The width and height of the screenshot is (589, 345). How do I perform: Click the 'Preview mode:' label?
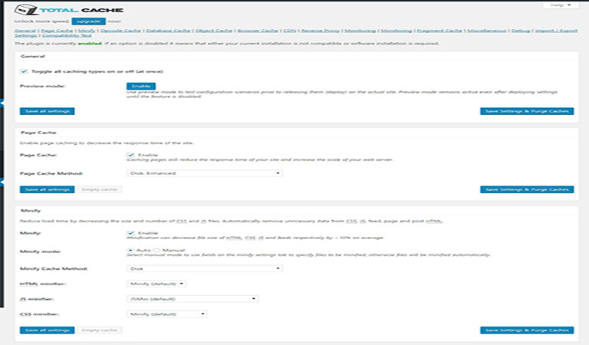coord(42,86)
